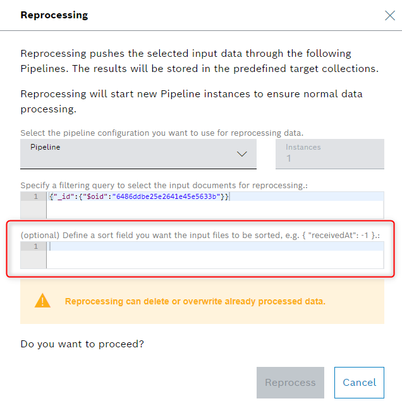Click the orange warning triangle icon

[42, 301]
